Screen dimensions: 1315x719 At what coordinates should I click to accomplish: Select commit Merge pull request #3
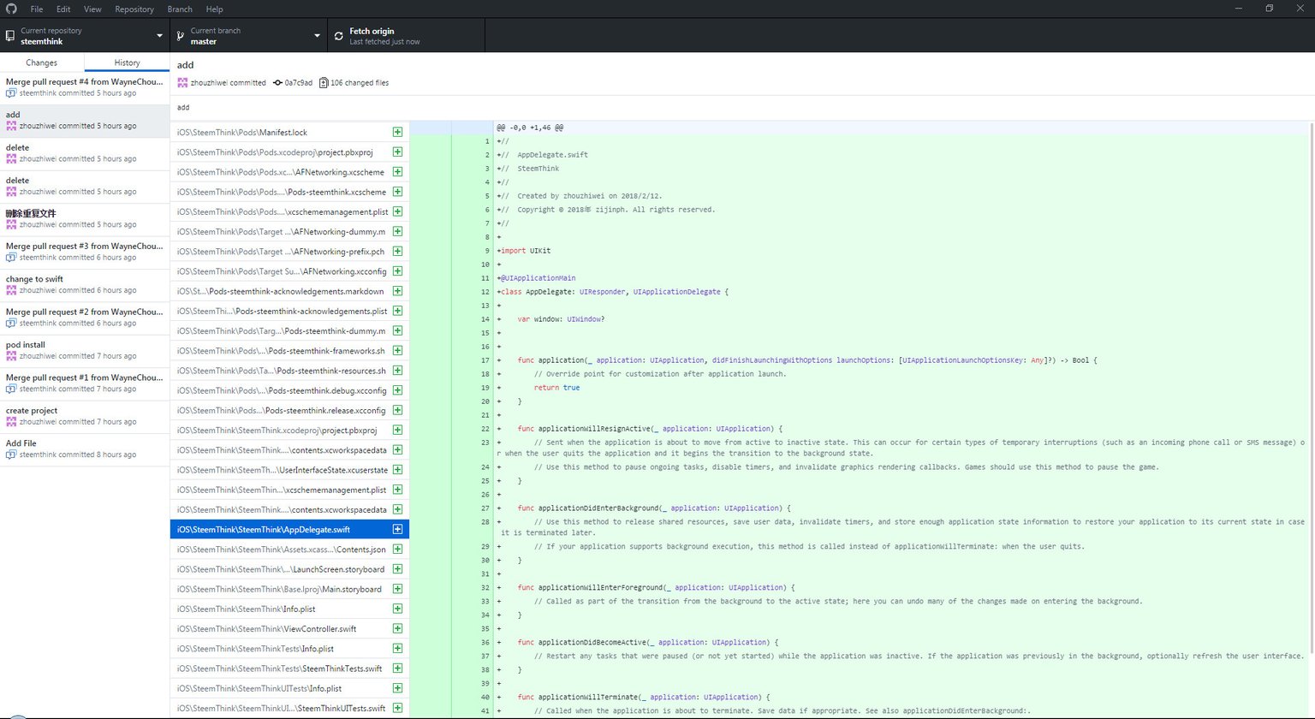[85, 252]
